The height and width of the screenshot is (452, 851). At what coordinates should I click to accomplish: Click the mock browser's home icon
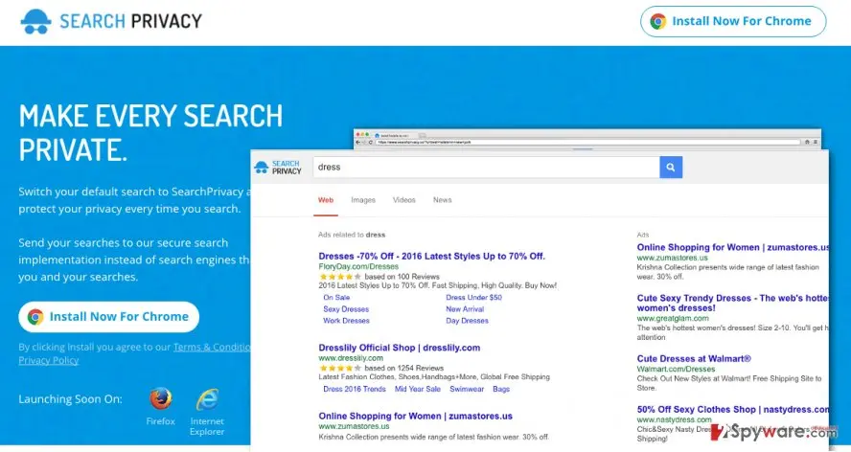[807, 142]
